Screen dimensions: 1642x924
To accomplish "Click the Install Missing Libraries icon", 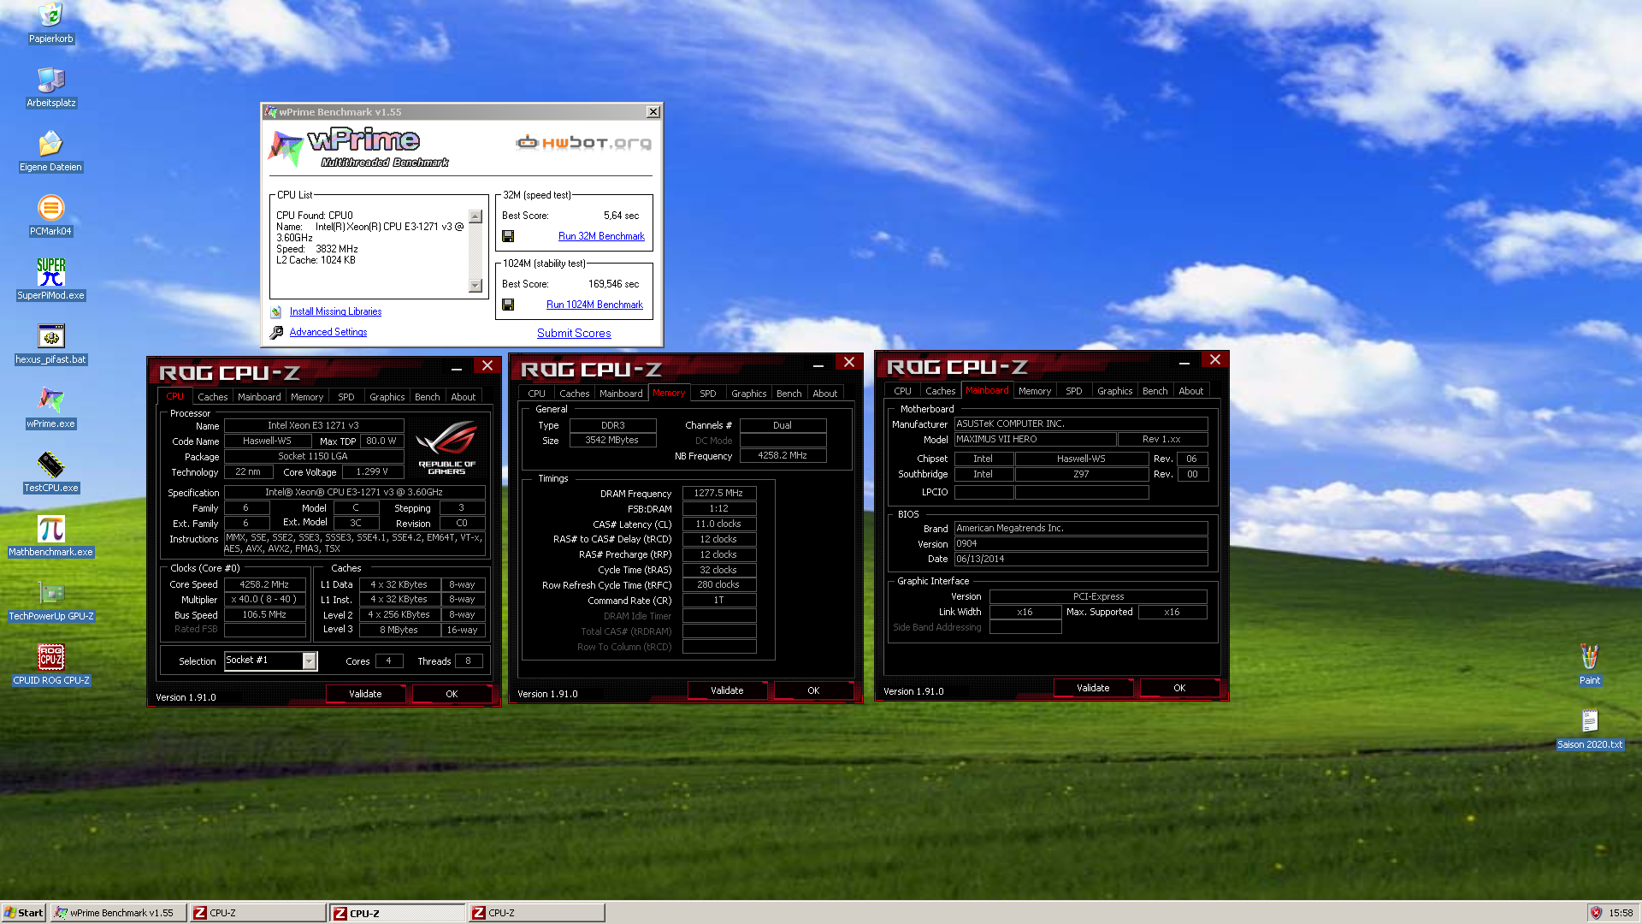I will pos(276,311).
